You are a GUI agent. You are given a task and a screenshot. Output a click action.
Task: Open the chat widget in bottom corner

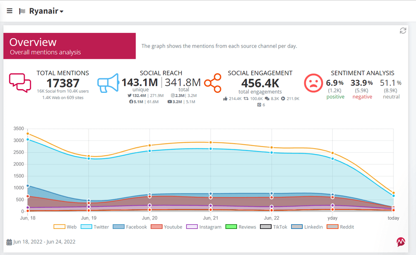401,242
